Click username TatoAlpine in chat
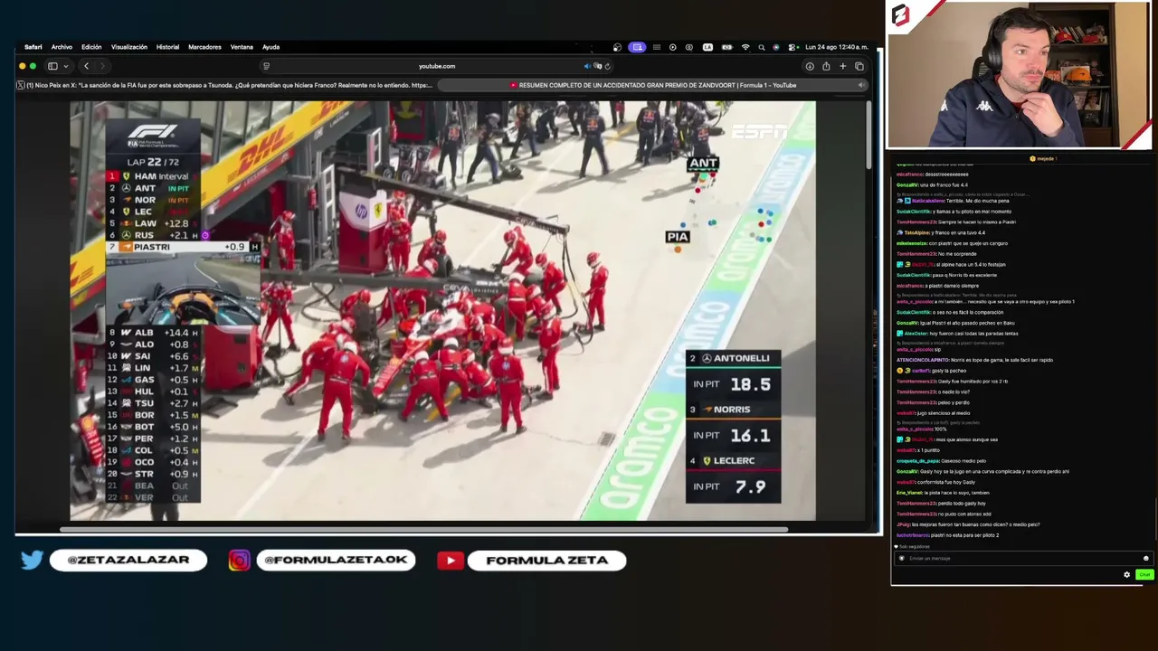The width and height of the screenshot is (1158, 651). (x=916, y=232)
